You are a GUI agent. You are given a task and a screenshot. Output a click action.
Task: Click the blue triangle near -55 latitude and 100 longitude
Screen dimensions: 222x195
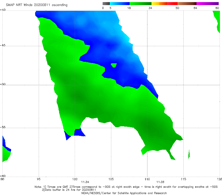point(79,132)
